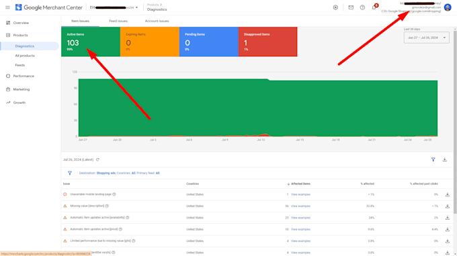
Task: Open help for Automatic item updates price
Action: coord(120,229)
